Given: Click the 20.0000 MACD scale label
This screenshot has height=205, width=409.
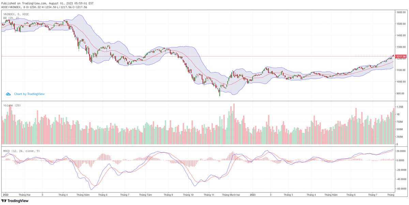Looking at the screenshot, I should coord(400,151).
